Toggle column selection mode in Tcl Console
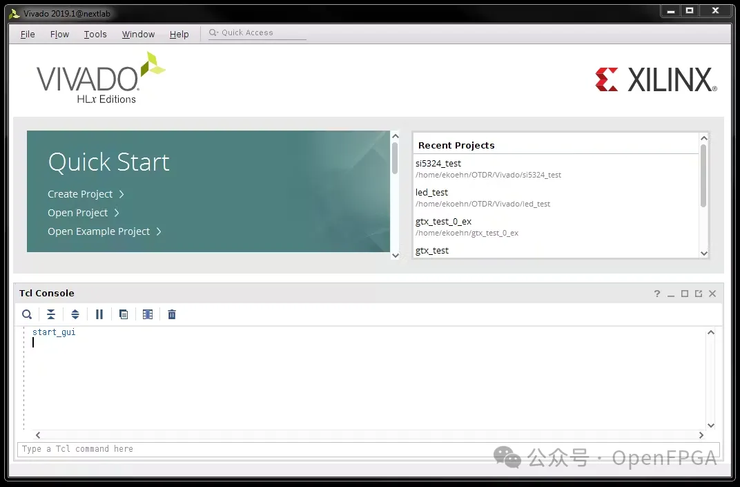Screen dimensions: 740x487 pos(148,314)
